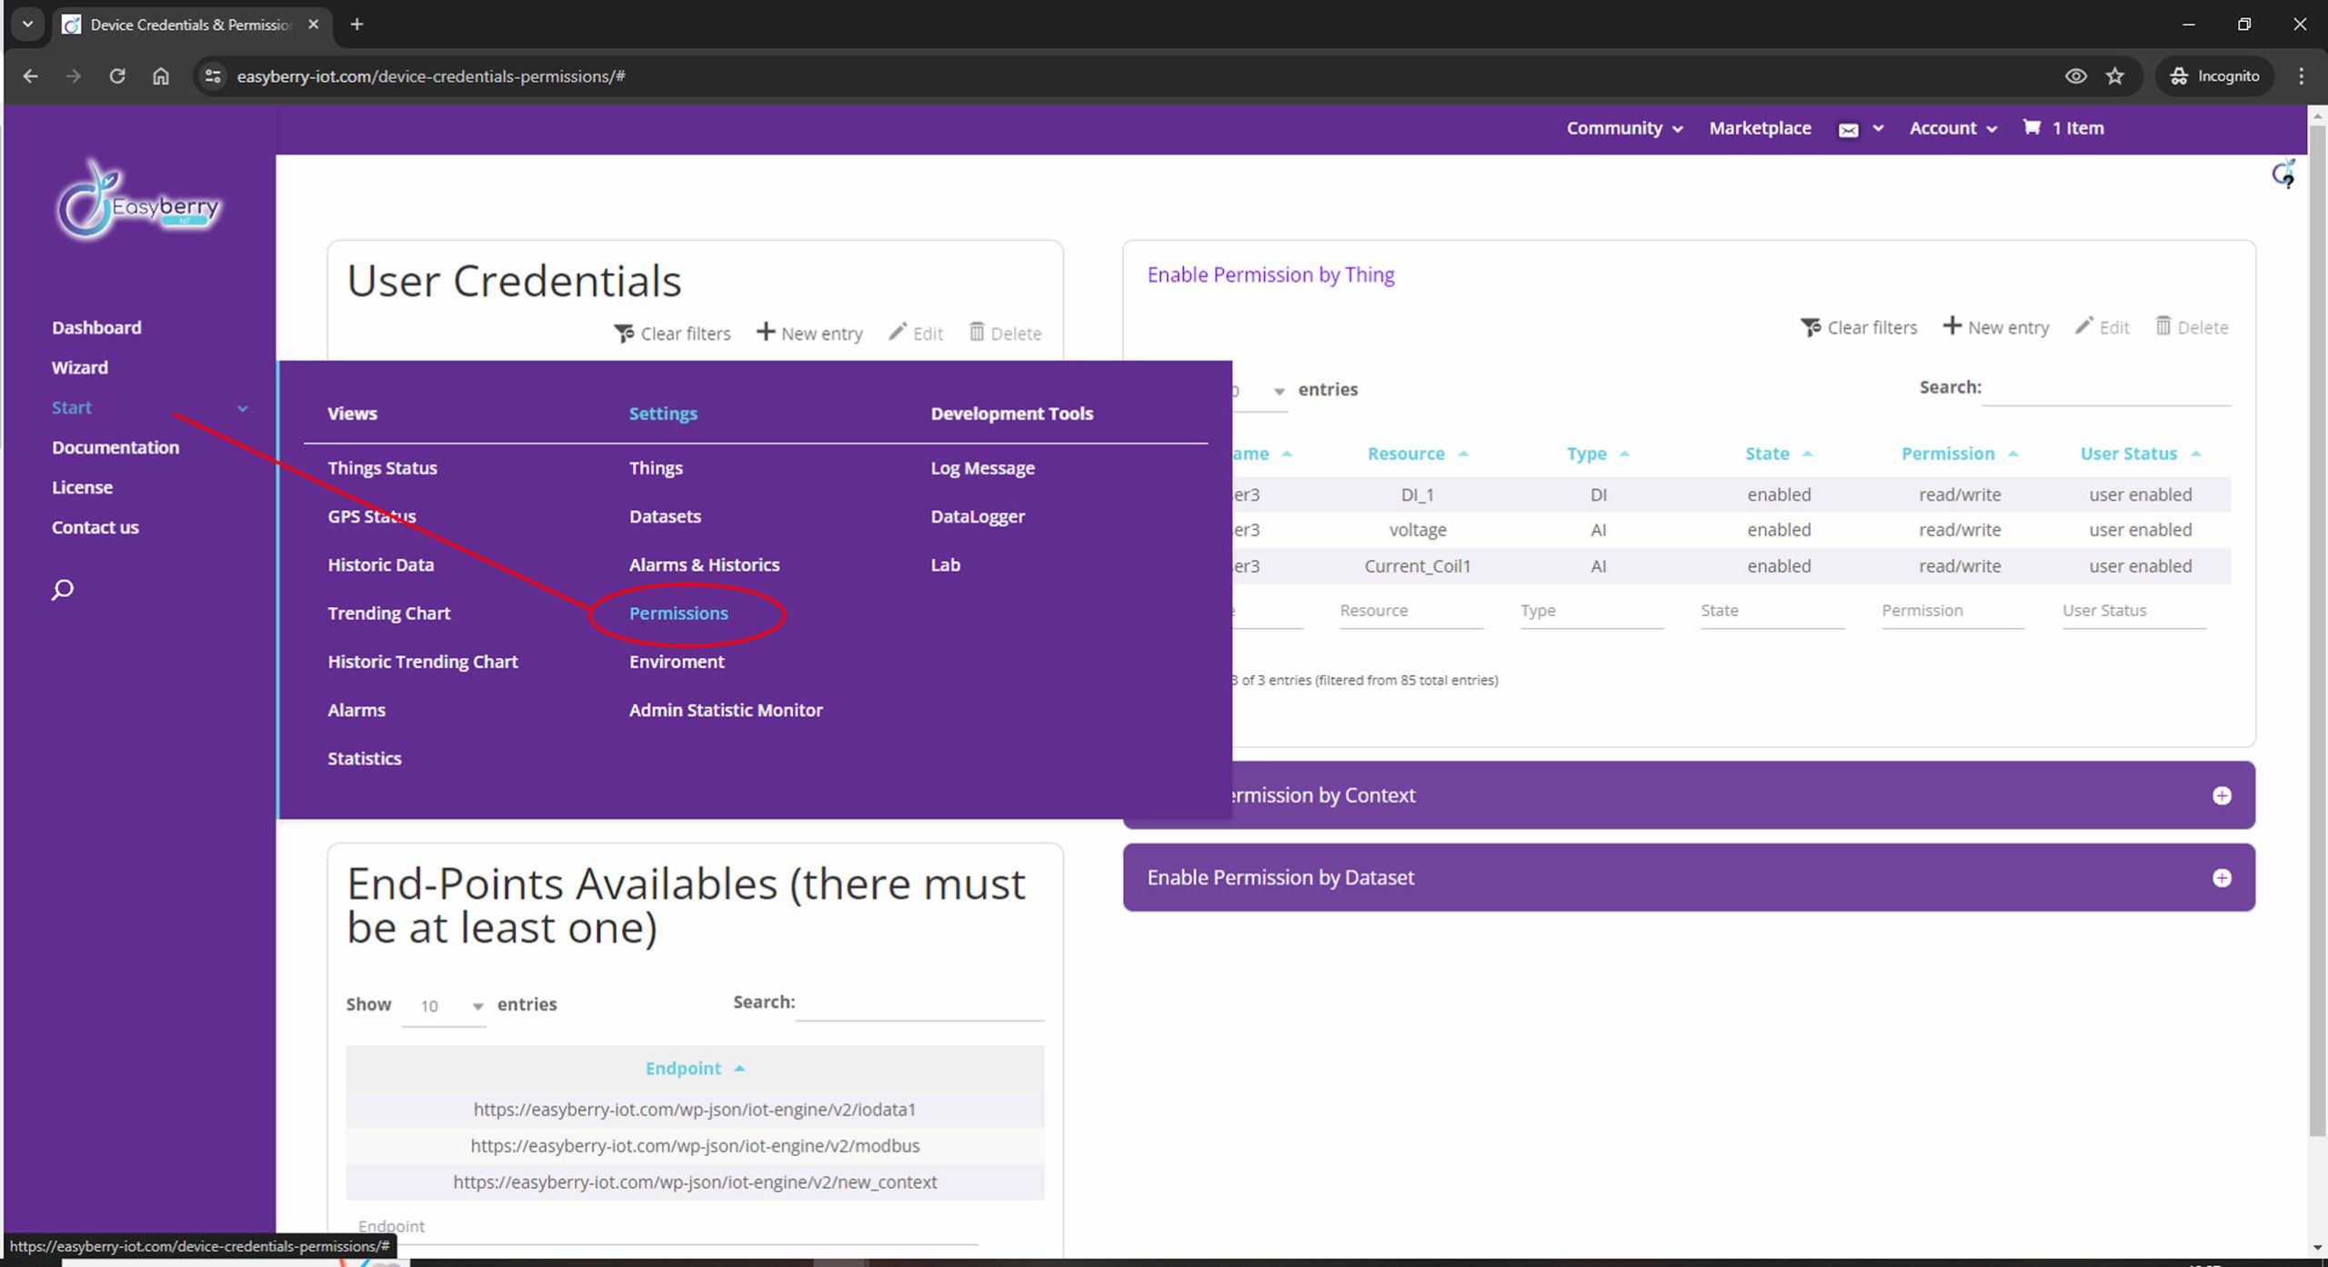The height and width of the screenshot is (1267, 2328).
Task: Open the dropdown arrow next to envelope
Action: (1878, 129)
